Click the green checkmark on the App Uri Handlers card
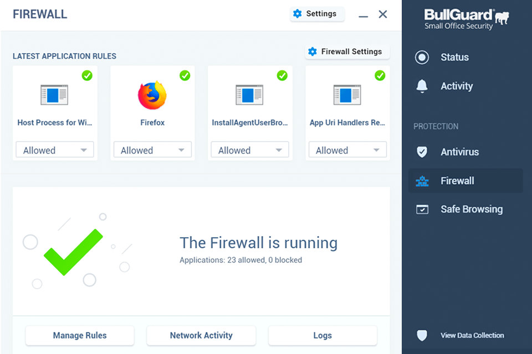 coord(380,76)
